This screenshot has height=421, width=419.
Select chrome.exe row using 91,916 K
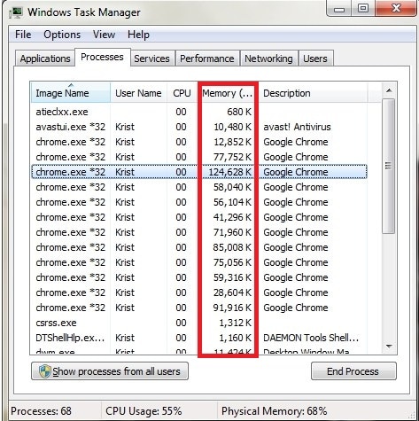pyautogui.click(x=198, y=308)
